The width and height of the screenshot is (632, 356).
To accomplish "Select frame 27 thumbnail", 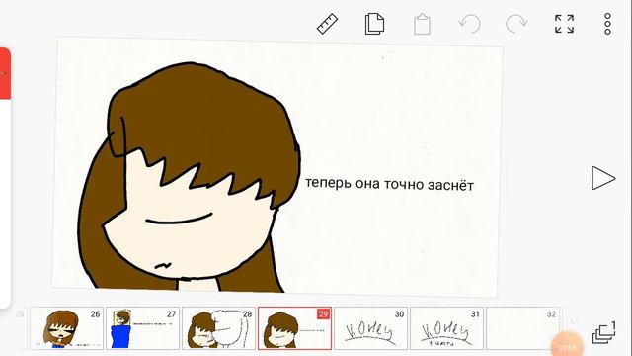I will point(142,328).
